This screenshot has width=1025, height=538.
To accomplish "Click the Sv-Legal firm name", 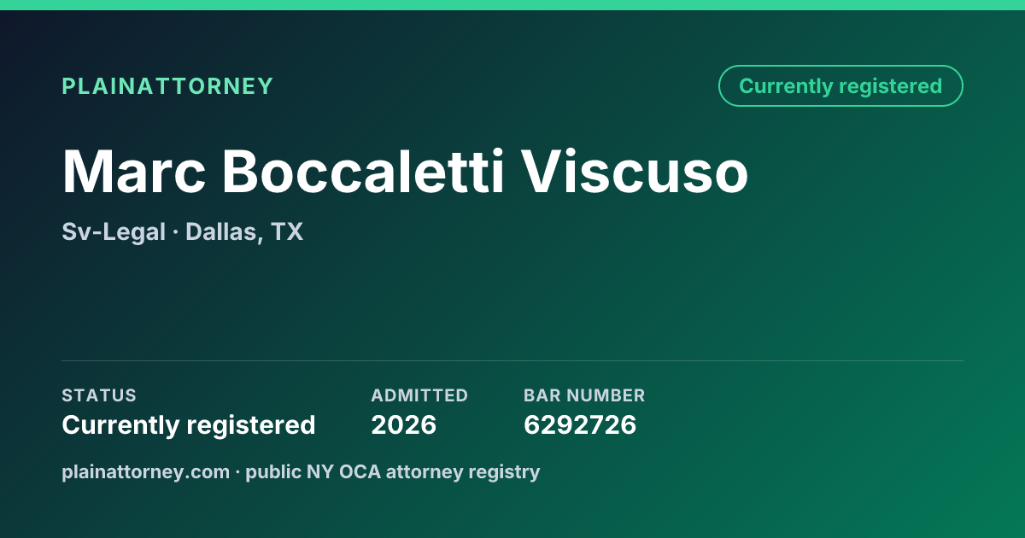I will 114,232.
